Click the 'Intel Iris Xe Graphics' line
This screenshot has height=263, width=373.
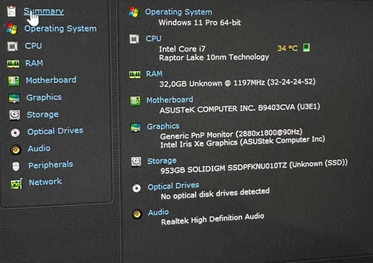(242, 142)
